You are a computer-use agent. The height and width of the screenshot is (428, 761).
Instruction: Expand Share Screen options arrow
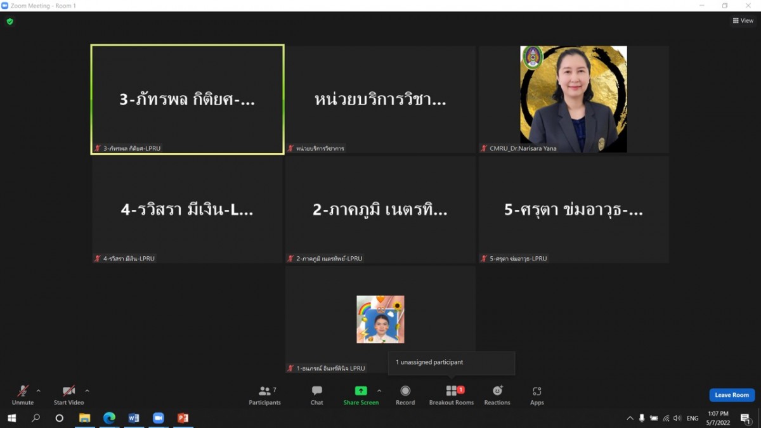[x=379, y=391]
